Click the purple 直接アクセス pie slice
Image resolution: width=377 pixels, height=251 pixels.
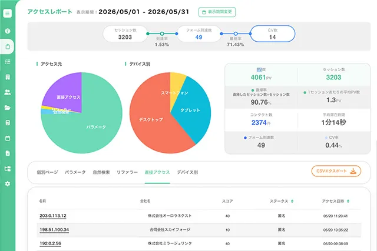[x=65, y=92]
